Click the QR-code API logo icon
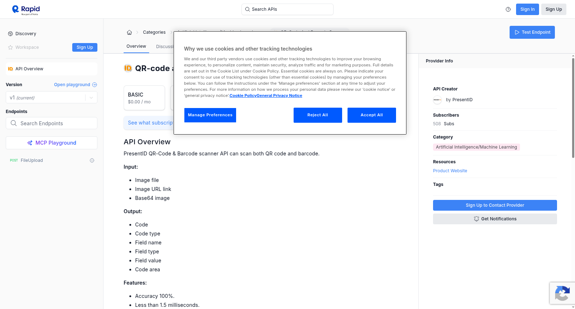This screenshot has height=309, width=575. 128,68
